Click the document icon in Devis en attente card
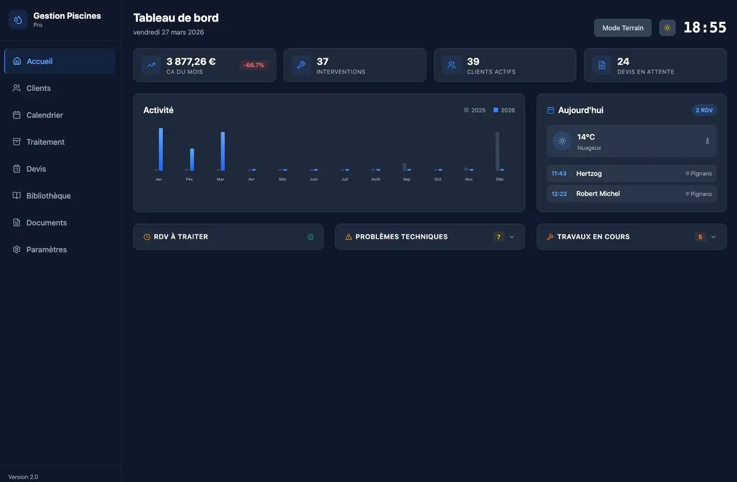 602,65
